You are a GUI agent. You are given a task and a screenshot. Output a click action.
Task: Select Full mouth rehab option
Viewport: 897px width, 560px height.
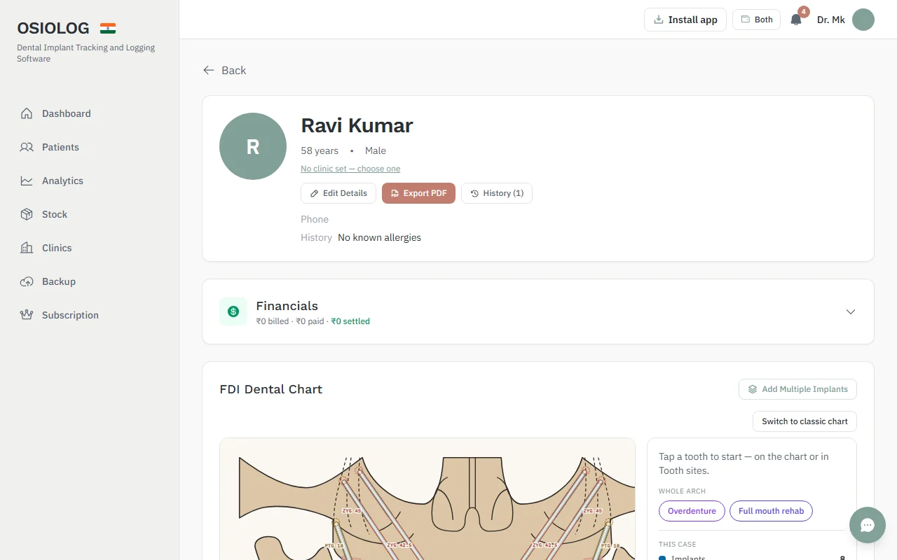771,511
